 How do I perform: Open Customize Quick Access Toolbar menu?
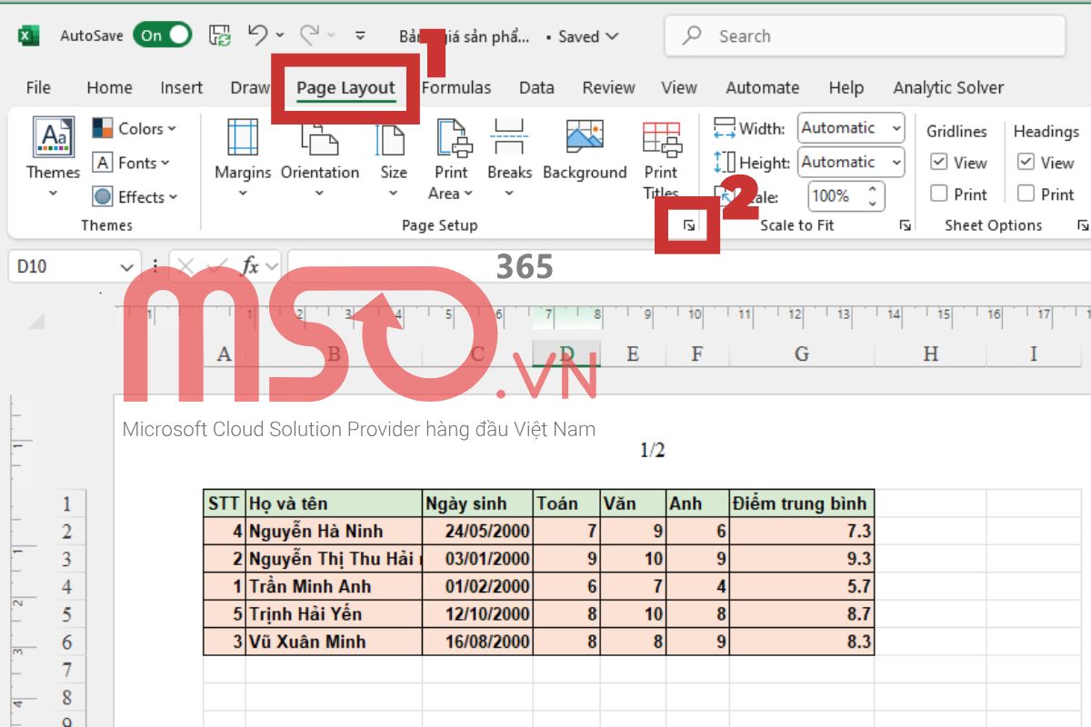pyautogui.click(x=360, y=36)
